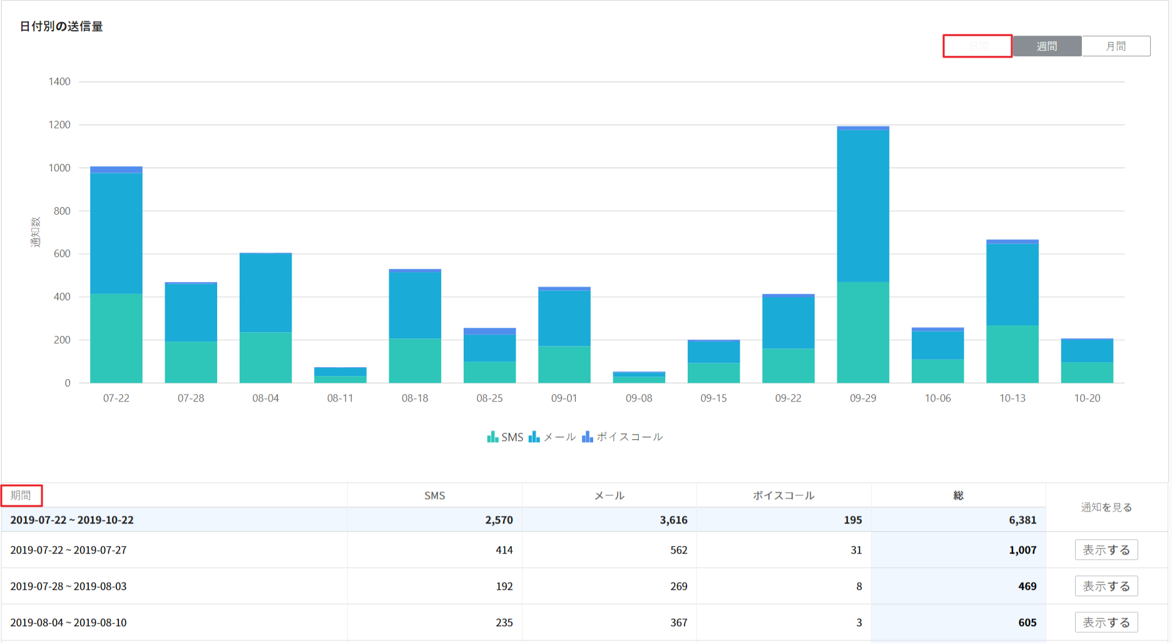Click the 総 column header in table
The image size is (1172, 643).
pyautogui.click(x=958, y=495)
